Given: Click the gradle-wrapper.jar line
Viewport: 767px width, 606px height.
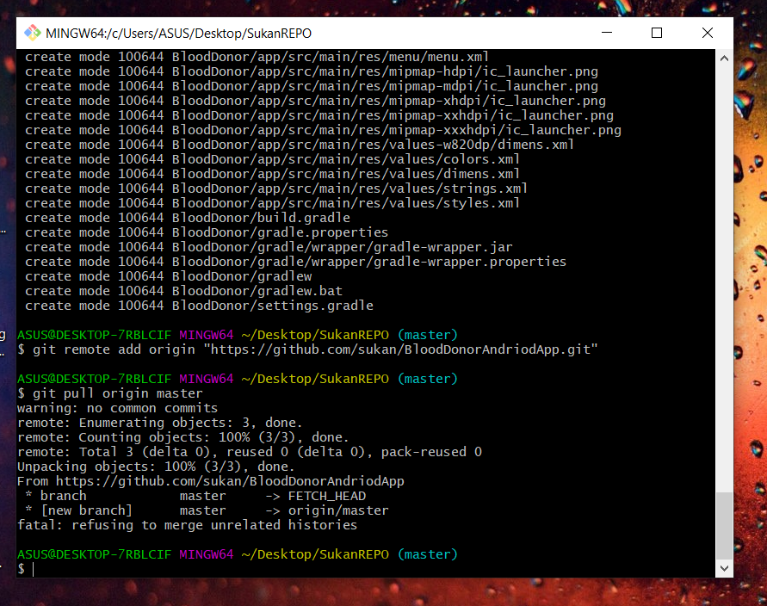Looking at the screenshot, I should tap(269, 247).
